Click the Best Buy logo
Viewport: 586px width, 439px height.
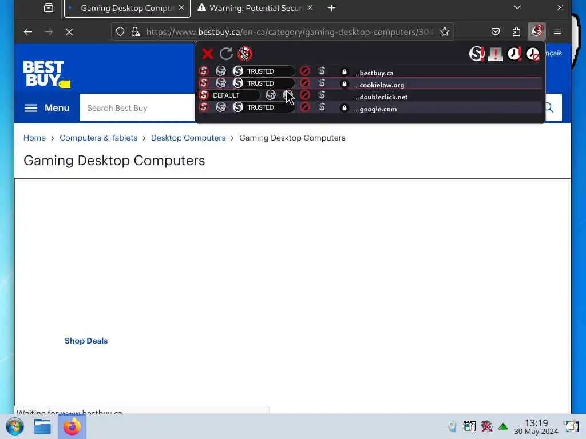coord(47,74)
